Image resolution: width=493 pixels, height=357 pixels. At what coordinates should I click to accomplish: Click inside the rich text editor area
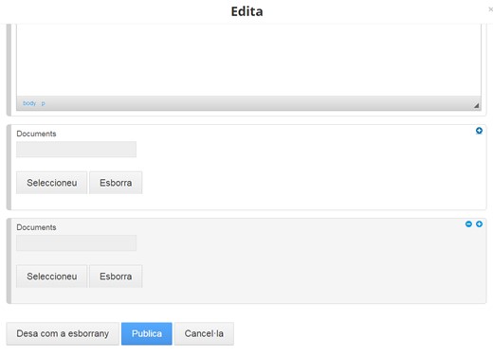pyautogui.click(x=248, y=60)
